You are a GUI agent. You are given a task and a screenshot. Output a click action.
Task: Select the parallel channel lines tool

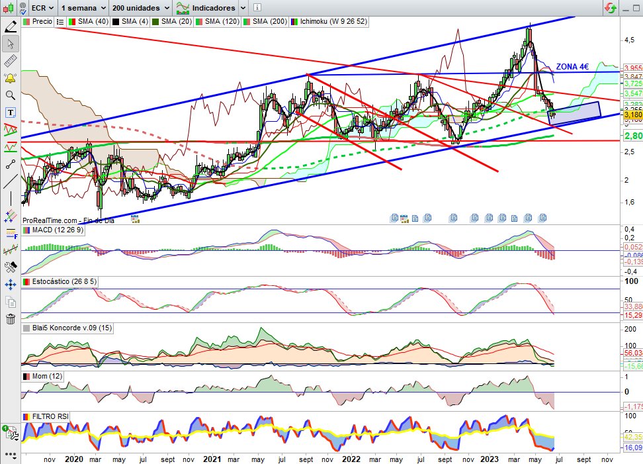click(x=10, y=216)
